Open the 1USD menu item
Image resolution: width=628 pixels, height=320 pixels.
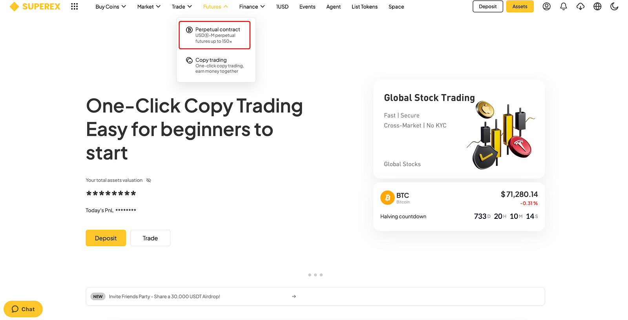282,7
